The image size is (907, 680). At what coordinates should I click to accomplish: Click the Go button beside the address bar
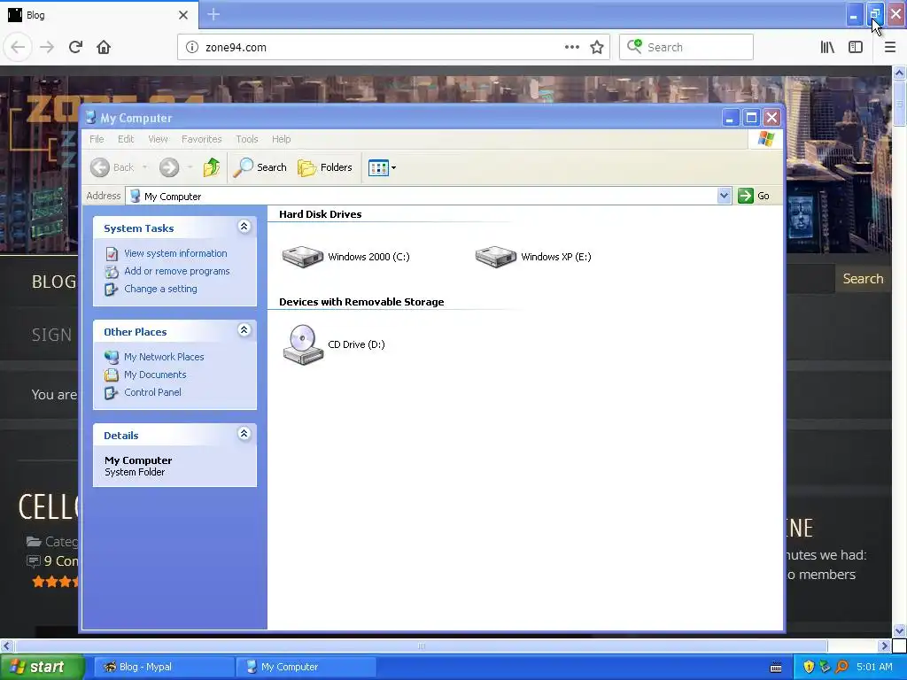coord(754,196)
